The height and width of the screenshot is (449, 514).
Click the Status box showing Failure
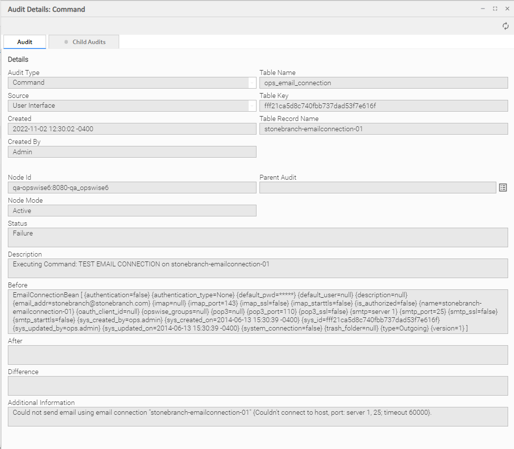coord(257,237)
